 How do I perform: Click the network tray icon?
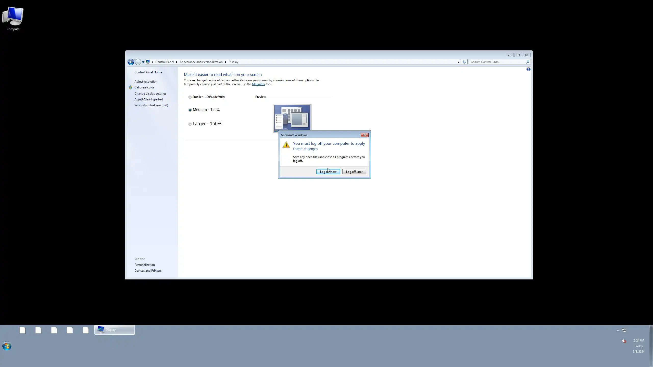[x=624, y=330]
